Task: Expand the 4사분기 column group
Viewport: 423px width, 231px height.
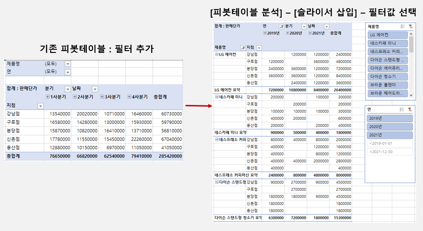Action: click(129, 97)
